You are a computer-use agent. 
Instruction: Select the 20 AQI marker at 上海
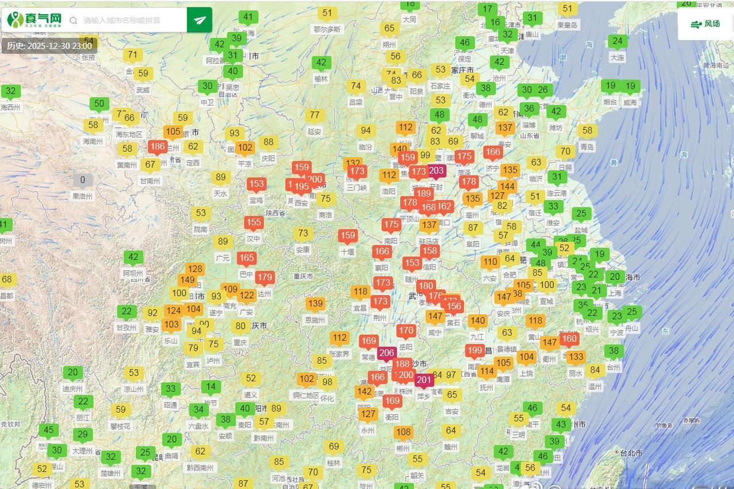[x=615, y=277]
